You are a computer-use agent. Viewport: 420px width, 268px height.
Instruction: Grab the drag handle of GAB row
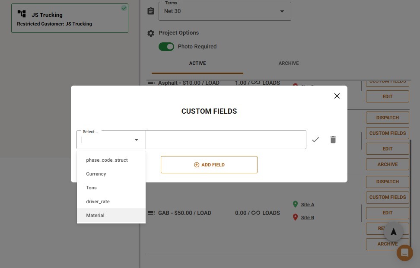coord(151,213)
